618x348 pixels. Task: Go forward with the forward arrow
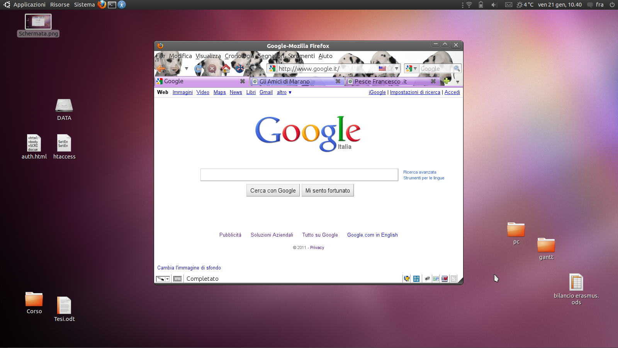pyautogui.click(x=175, y=69)
